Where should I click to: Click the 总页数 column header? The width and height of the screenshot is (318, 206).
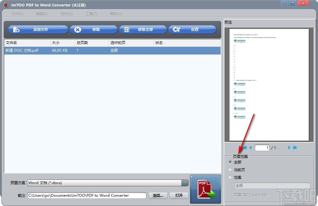[x=92, y=43]
